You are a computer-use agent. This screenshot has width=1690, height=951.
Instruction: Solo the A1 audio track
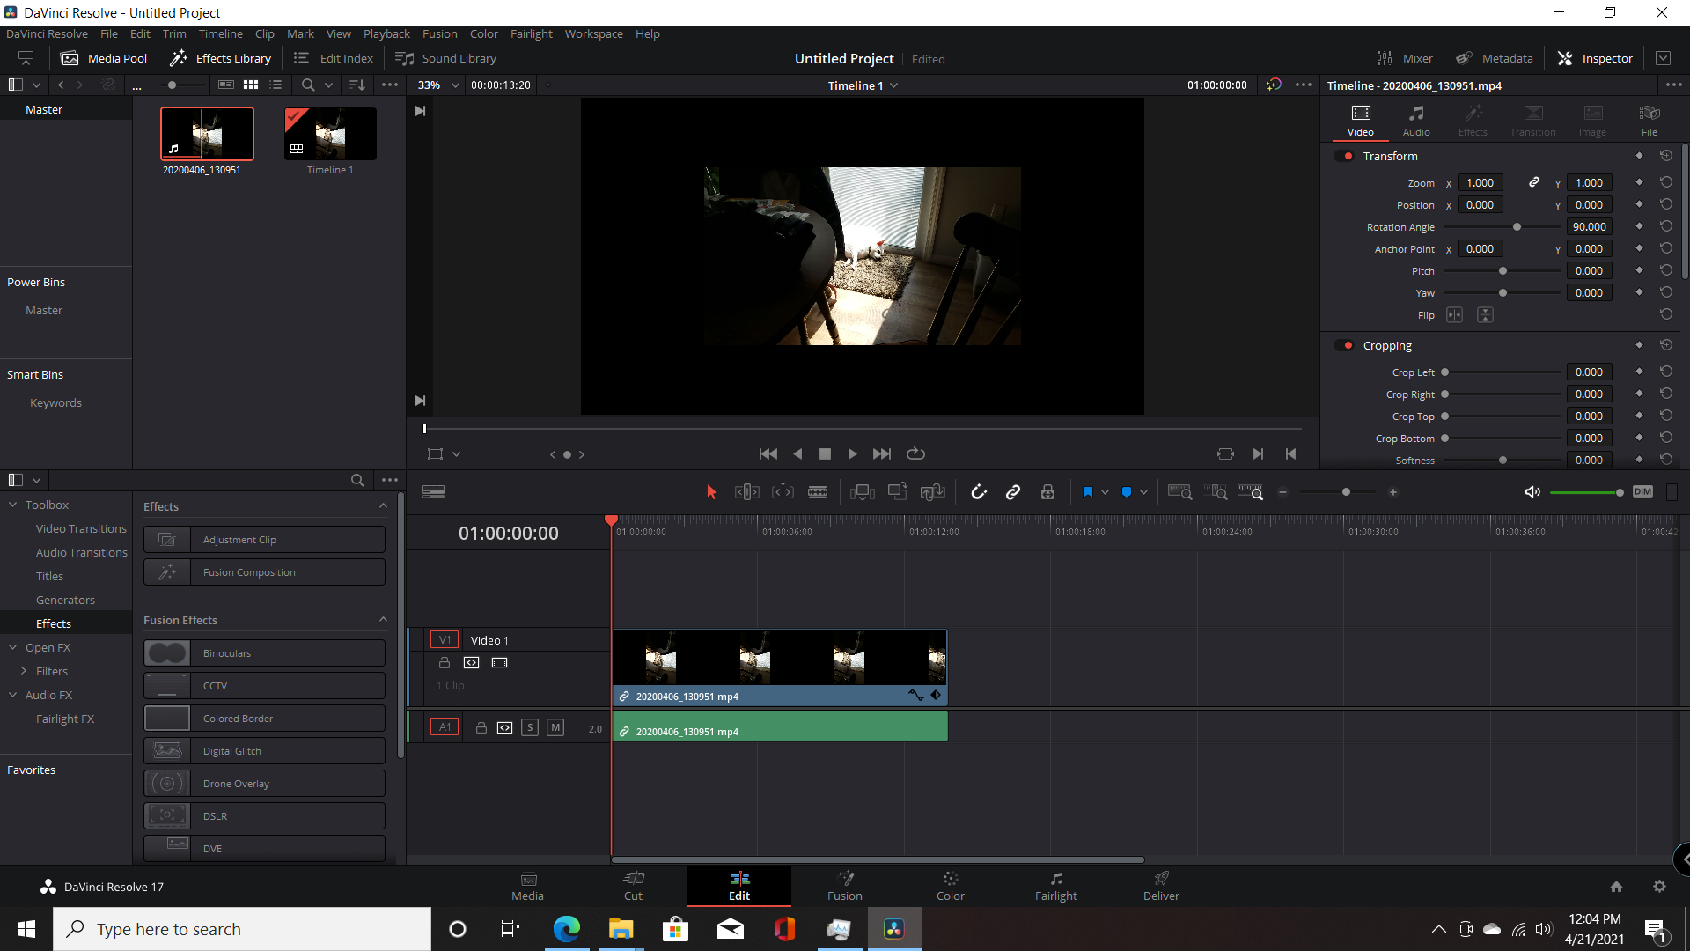530,727
